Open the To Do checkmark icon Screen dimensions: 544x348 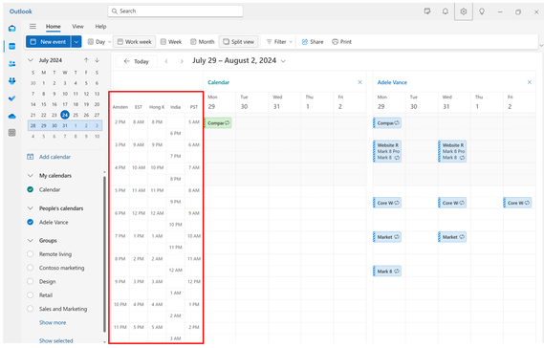coord(12,98)
